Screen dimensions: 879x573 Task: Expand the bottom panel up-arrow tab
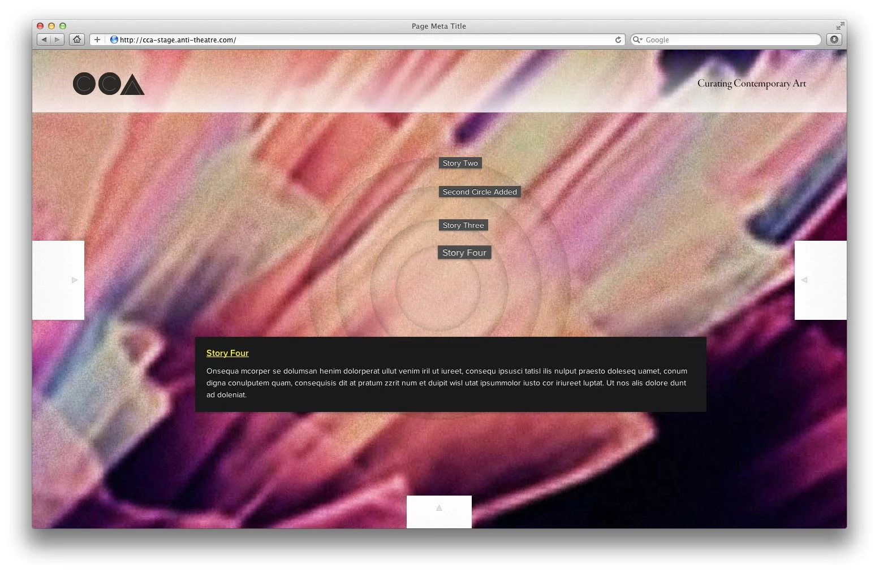click(439, 512)
